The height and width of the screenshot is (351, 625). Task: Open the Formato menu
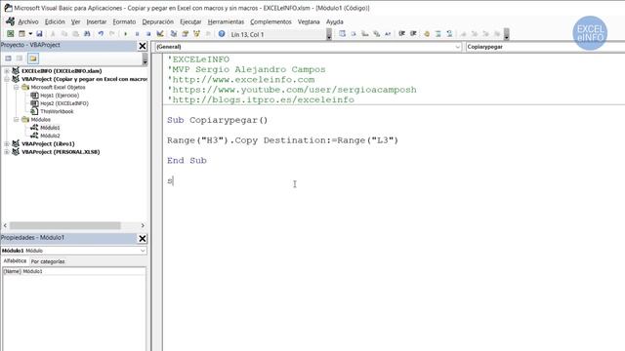pyautogui.click(x=124, y=21)
